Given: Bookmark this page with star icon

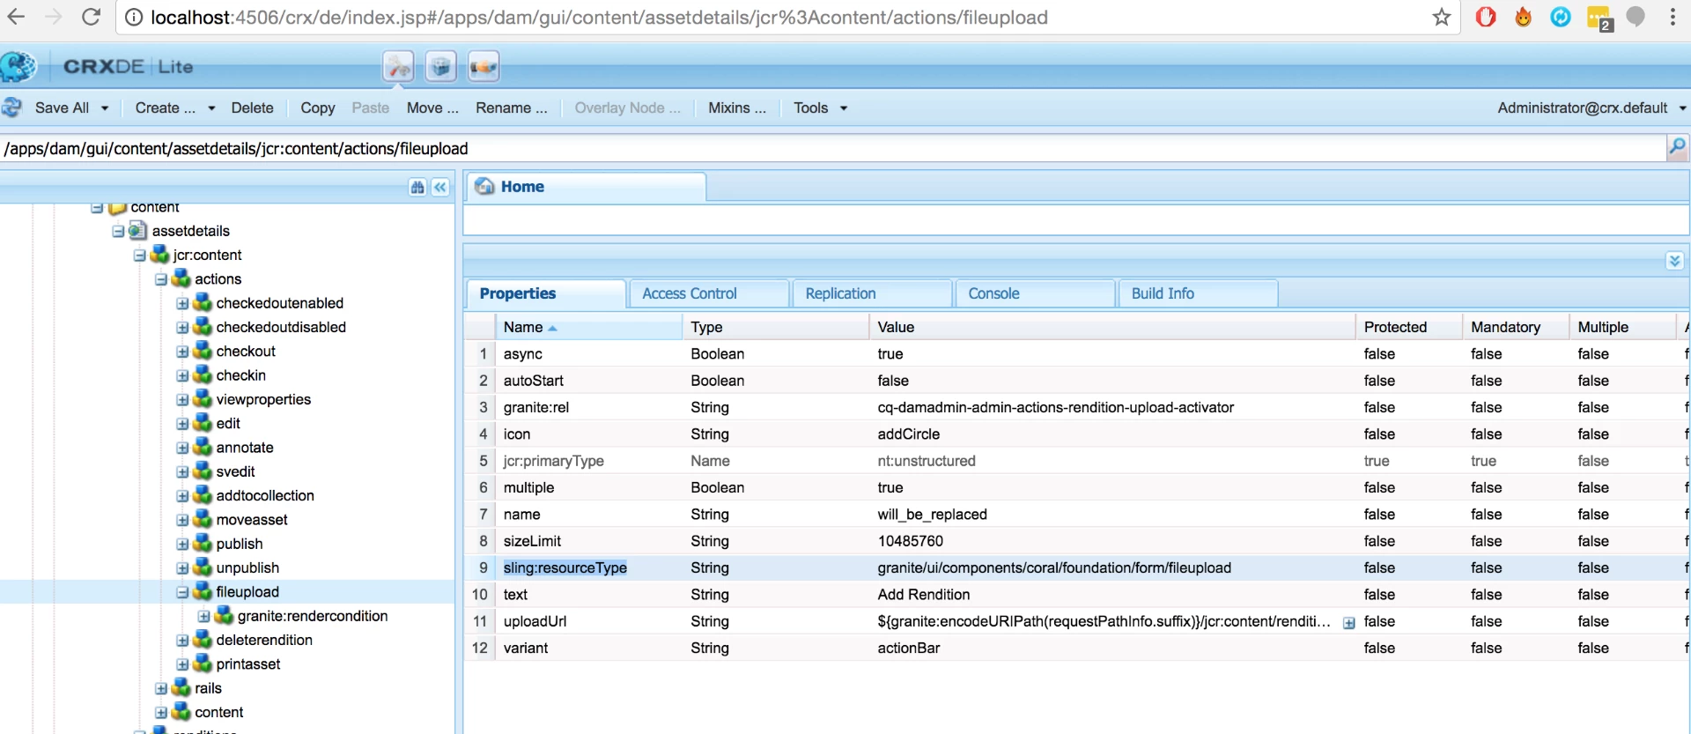Looking at the screenshot, I should click(1441, 17).
